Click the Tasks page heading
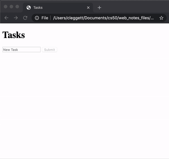This screenshot has width=169, height=159. tap(14, 35)
